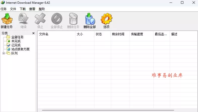
Task: Minimize the Internet Download Manager window
Action: [x=171, y=3]
